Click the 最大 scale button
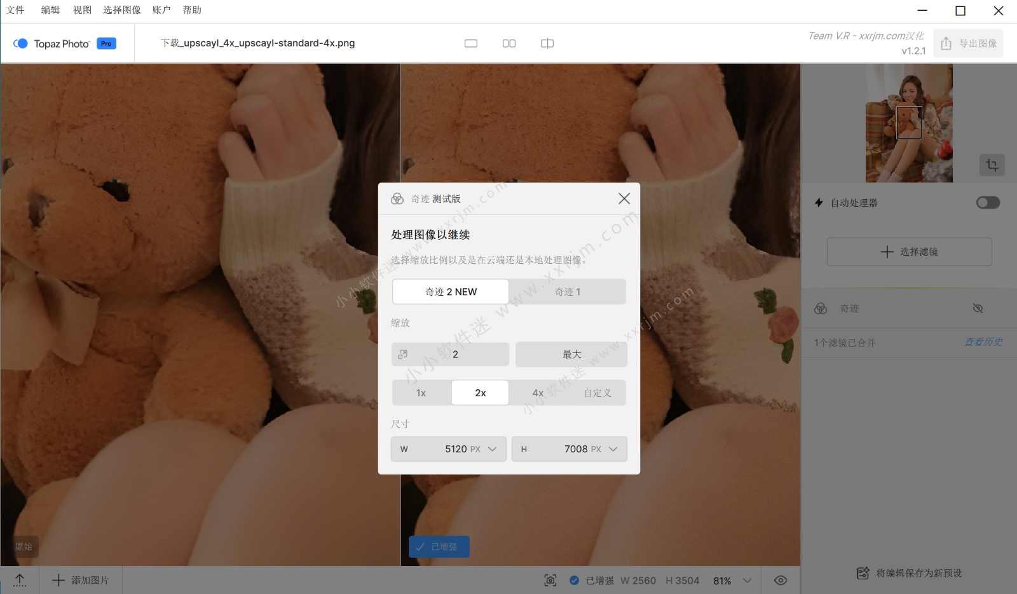The height and width of the screenshot is (594, 1017). (571, 354)
